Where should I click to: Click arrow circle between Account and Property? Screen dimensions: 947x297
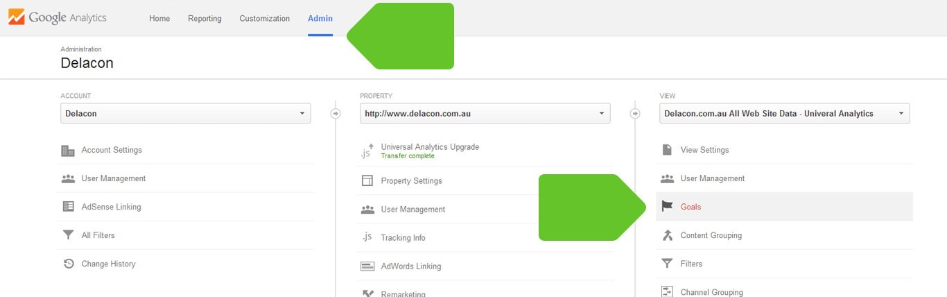(336, 113)
